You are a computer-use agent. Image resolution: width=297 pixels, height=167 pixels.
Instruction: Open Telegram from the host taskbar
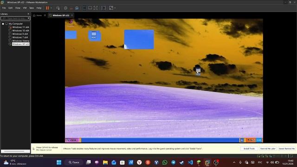pos(173,162)
